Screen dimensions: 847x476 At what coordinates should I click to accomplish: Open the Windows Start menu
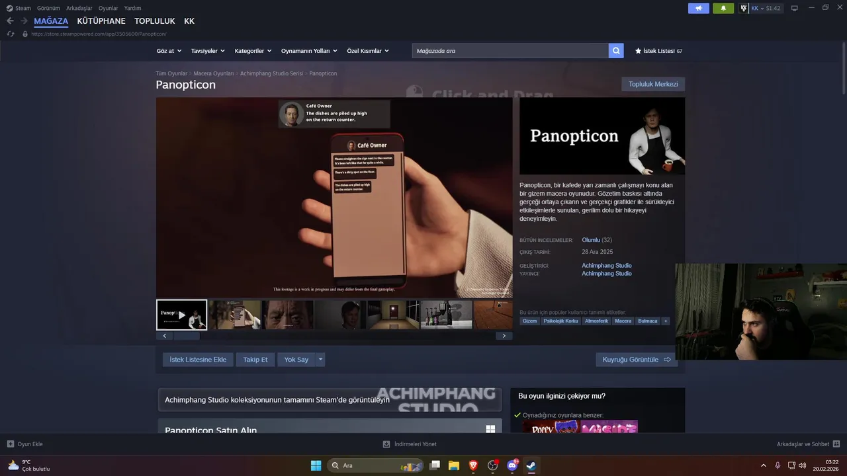pyautogui.click(x=316, y=465)
